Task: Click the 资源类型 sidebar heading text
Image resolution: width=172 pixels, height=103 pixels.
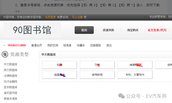Action: pyautogui.click(x=20, y=54)
